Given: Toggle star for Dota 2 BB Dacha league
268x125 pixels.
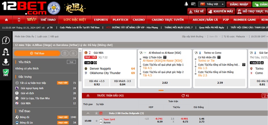Looking at the screenshot, I should [96, 113].
